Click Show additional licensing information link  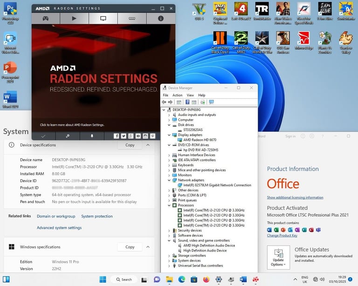coord(295,197)
